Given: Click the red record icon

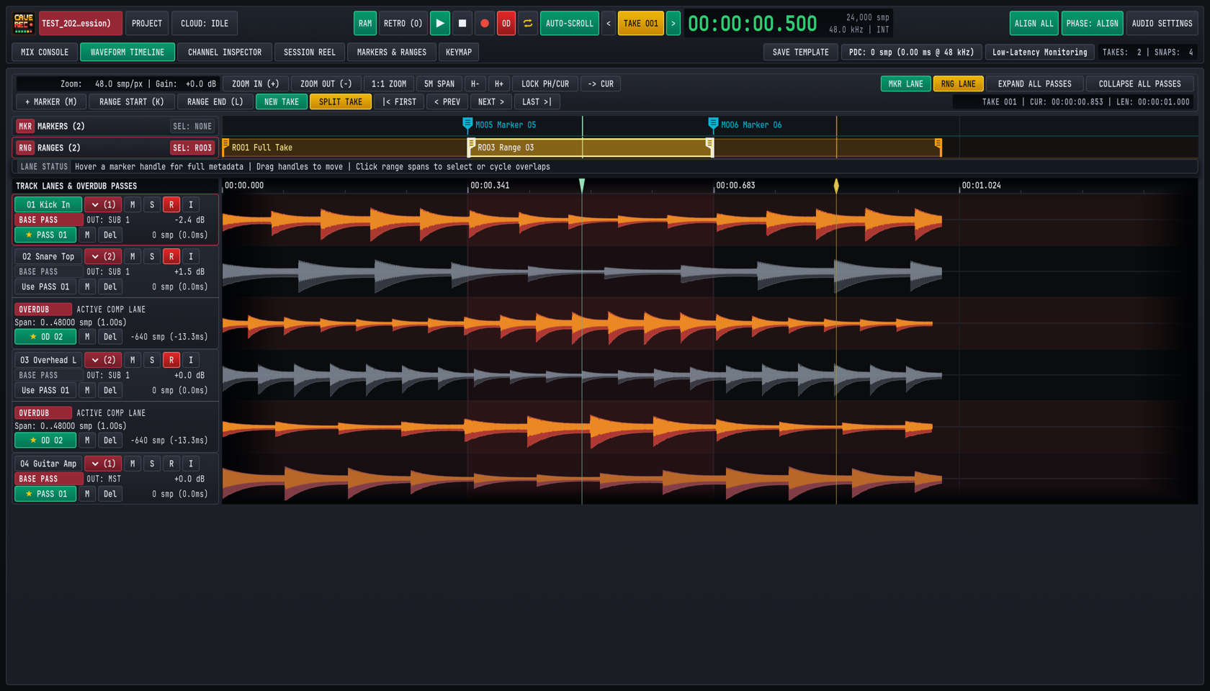Looking at the screenshot, I should (485, 23).
